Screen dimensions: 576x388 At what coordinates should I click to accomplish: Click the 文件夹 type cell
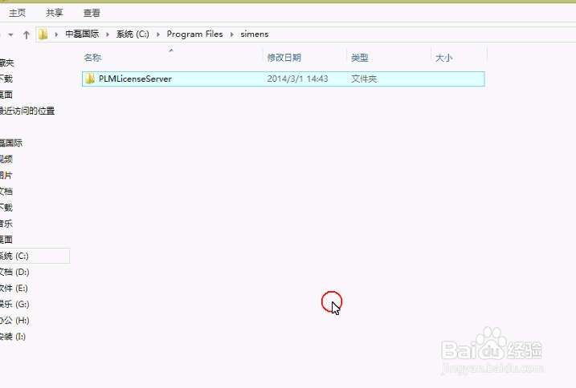tap(364, 79)
